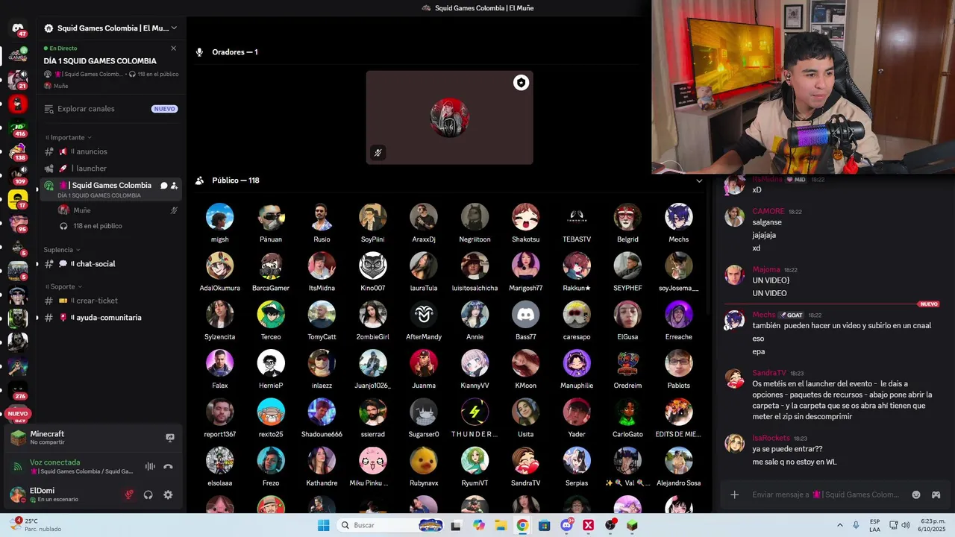This screenshot has height=537, width=955.
Task: Click audience member migsh avatar
Action: pyautogui.click(x=219, y=217)
